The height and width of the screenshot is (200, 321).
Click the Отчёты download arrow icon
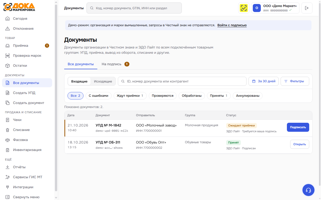pyautogui.click(x=8, y=167)
